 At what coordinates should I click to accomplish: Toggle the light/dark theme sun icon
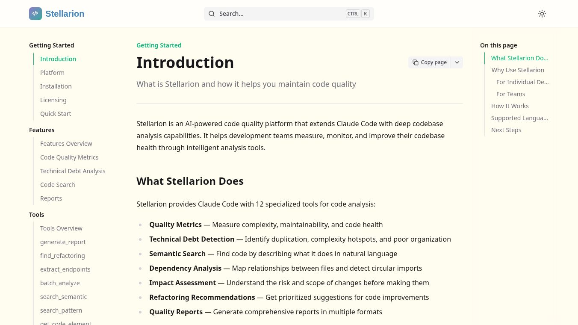point(542,14)
